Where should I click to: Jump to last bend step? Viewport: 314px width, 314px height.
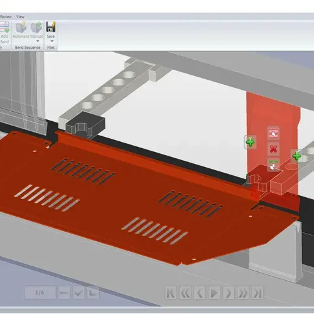tap(257, 293)
